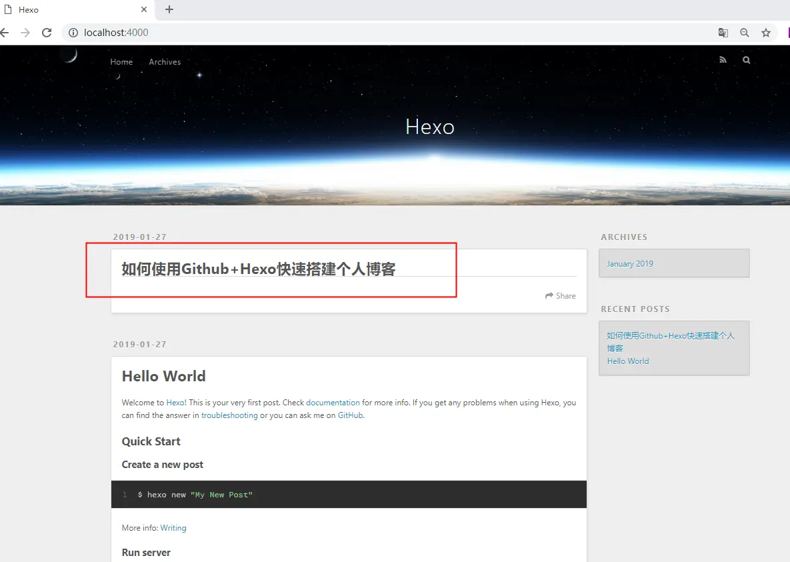Click the Quick Start heading
Viewport: 790px width, 562px height.
tap(151, 441)
